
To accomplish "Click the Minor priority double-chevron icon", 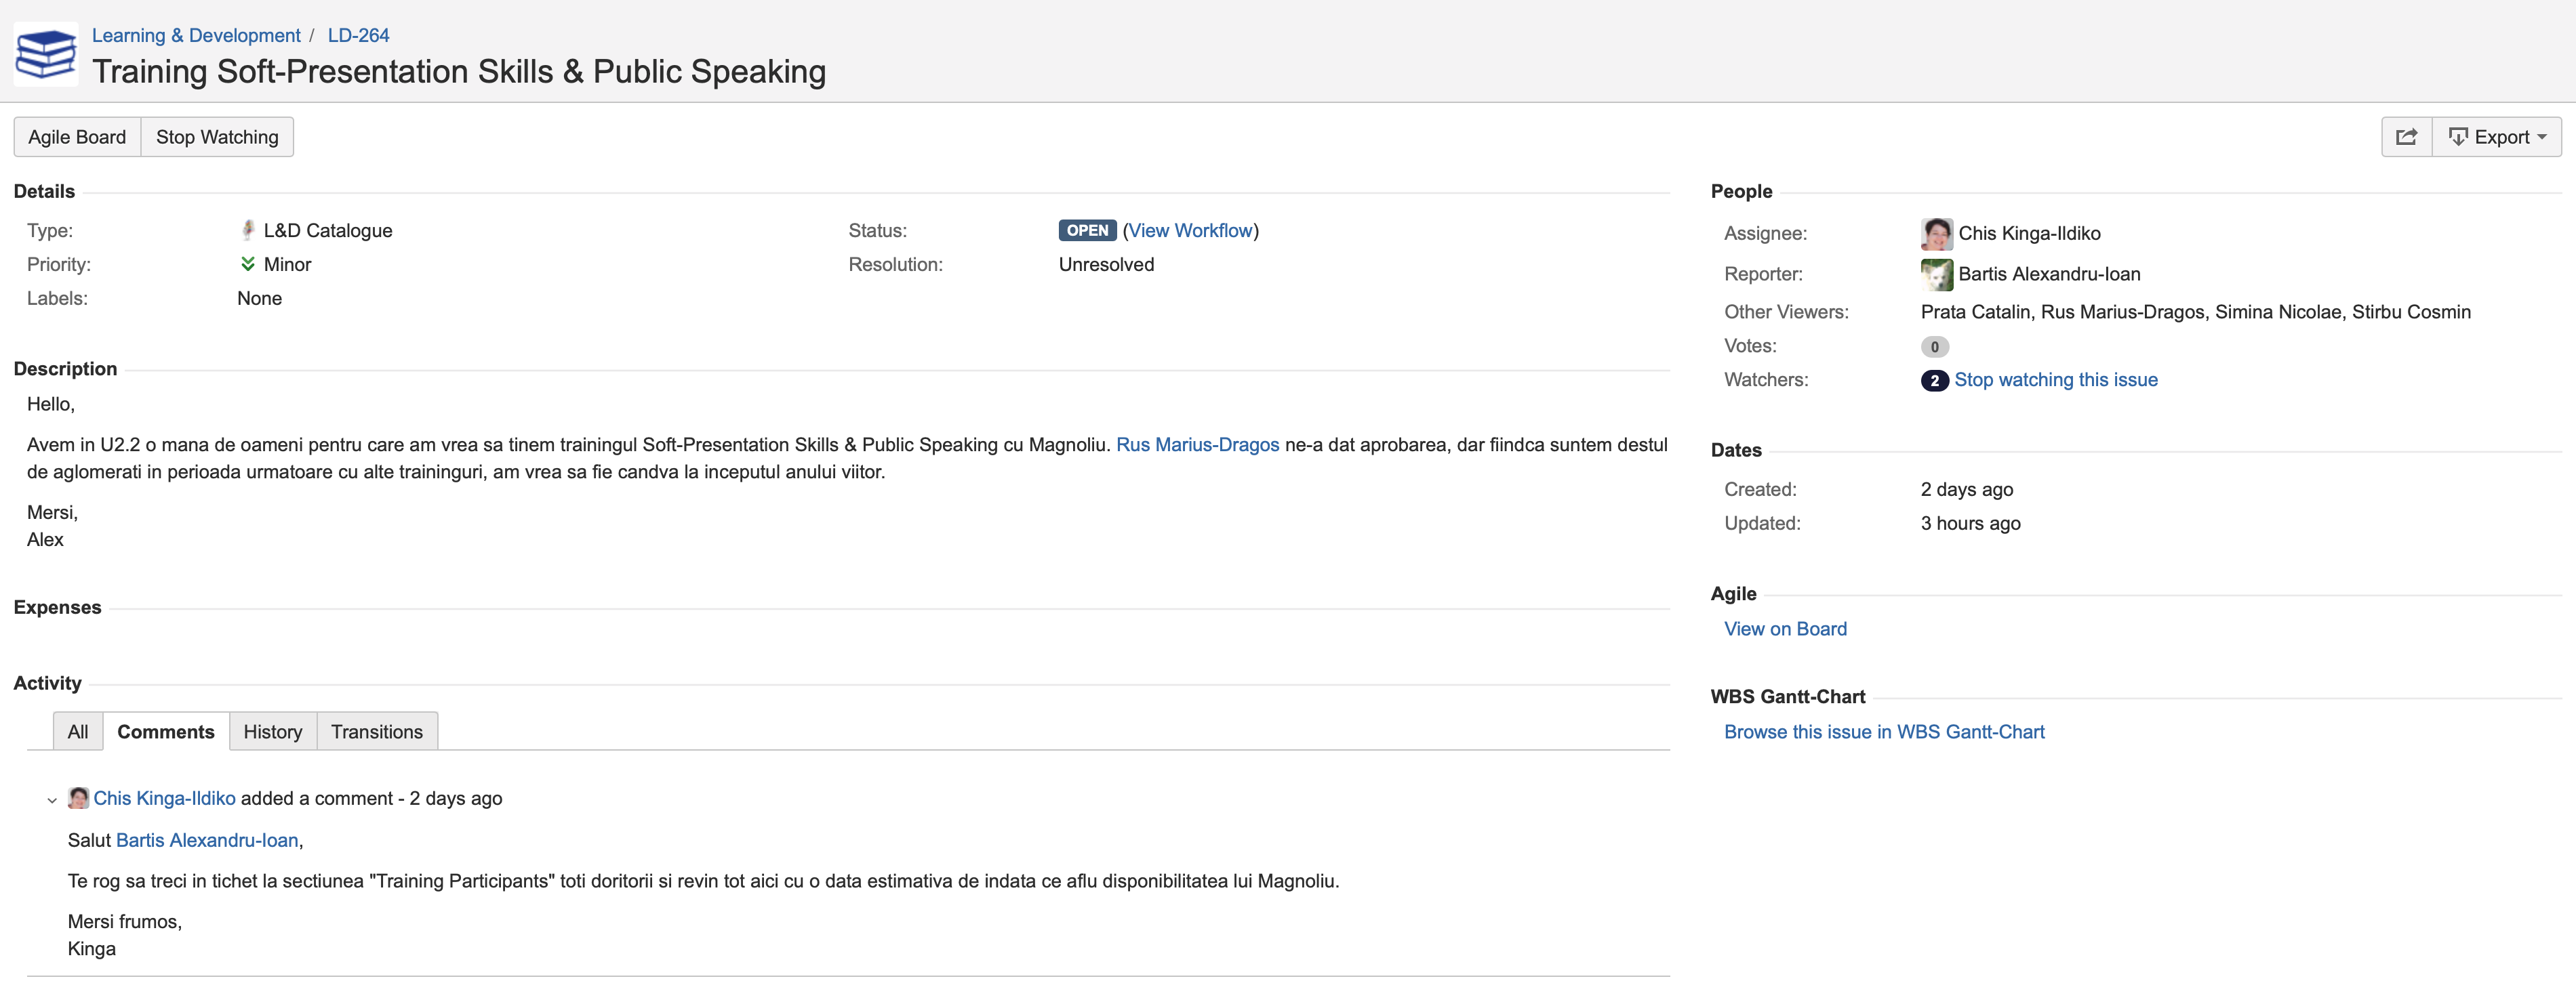I will [248, 265].
